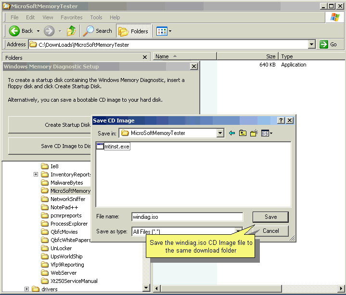Sort by the Type column header
346x295 pixels.
(312, 56)
